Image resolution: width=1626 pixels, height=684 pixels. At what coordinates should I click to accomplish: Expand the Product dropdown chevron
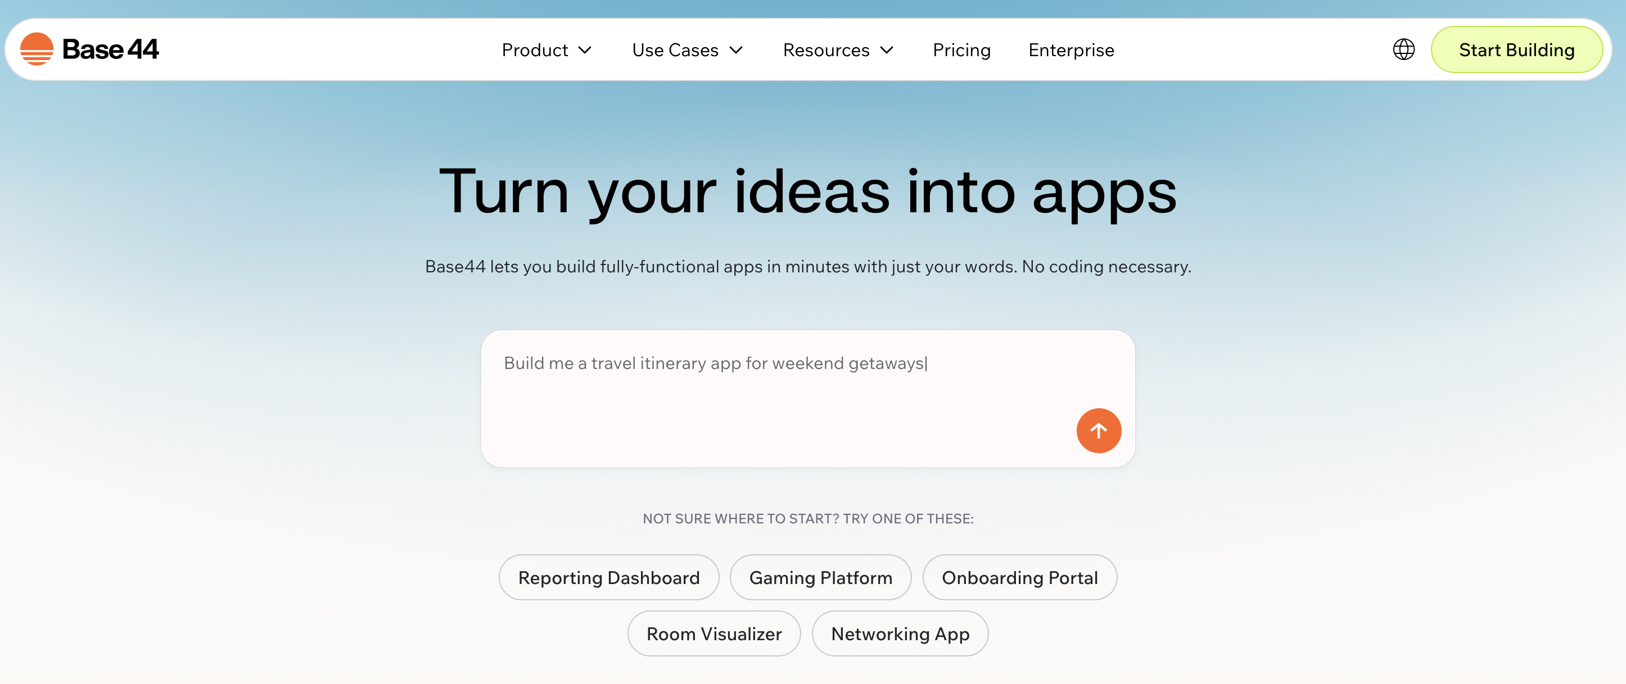point(585,50)
